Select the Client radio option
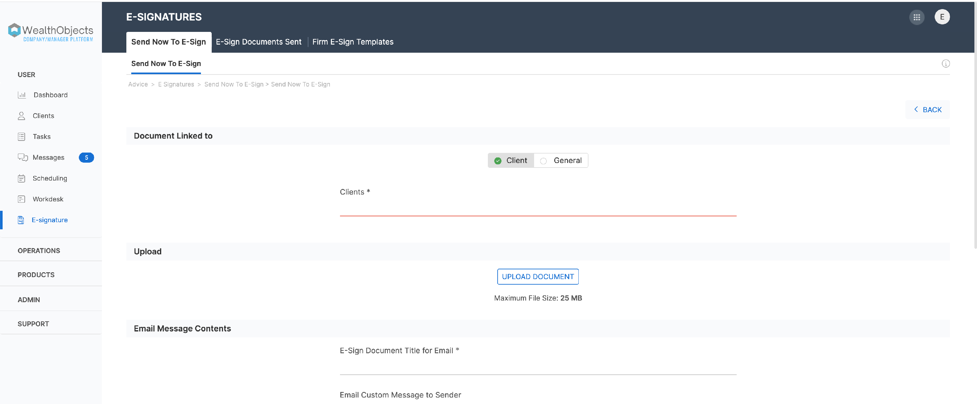Screen dimensions: 977x404 tap(511, 161)
